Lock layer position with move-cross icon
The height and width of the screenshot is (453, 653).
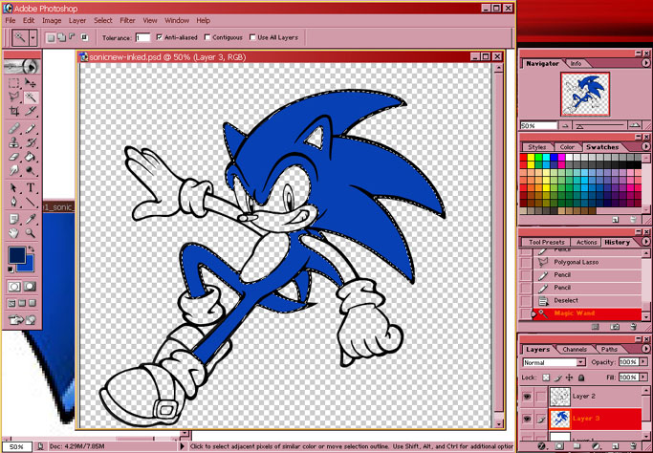tap(569, 377)
